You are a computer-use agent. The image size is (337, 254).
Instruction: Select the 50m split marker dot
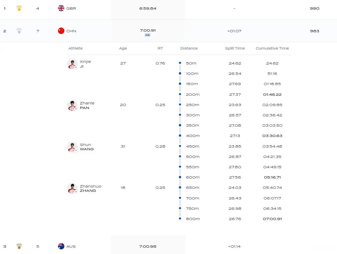coord(180,63)
